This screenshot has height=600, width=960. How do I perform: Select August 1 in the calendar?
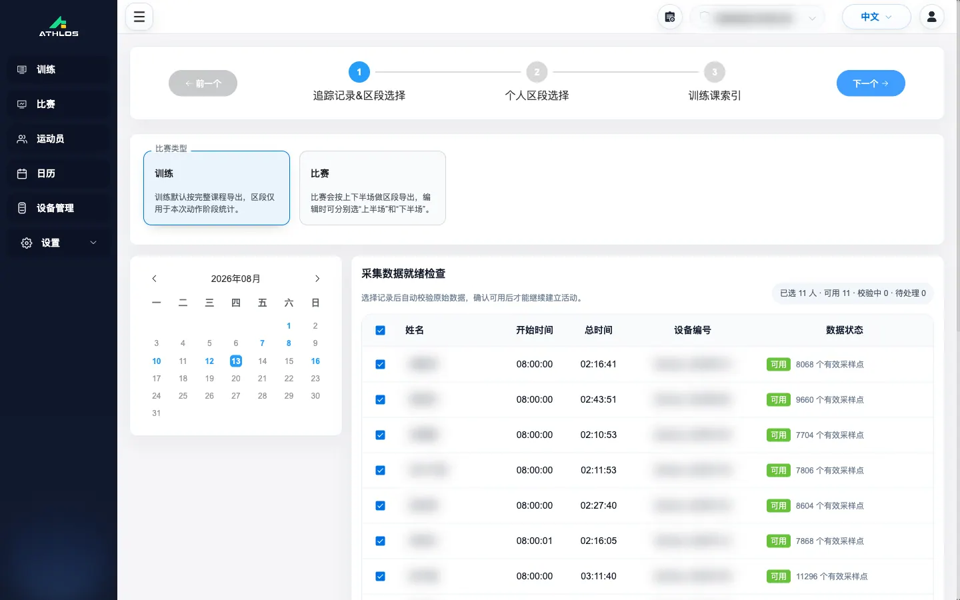(289, 326)
